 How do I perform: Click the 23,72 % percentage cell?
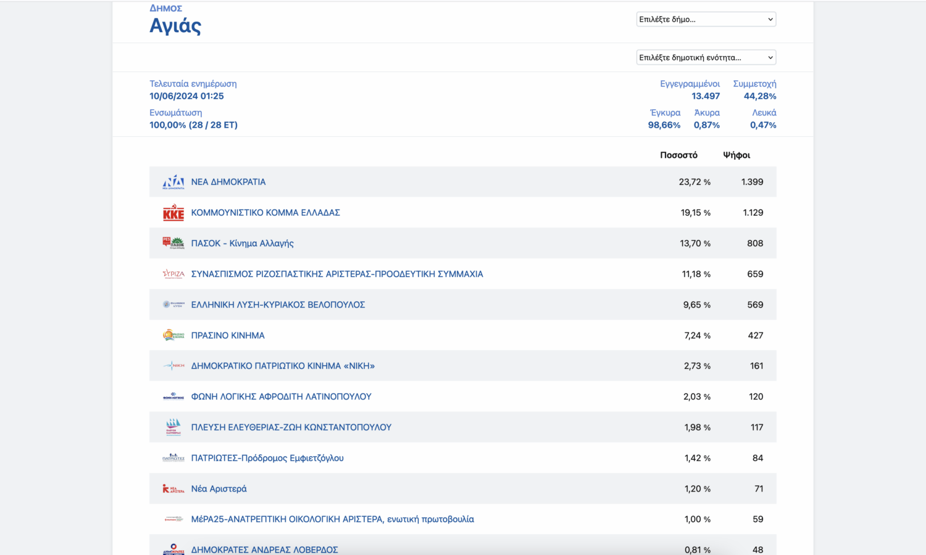(x=694, y=182)
